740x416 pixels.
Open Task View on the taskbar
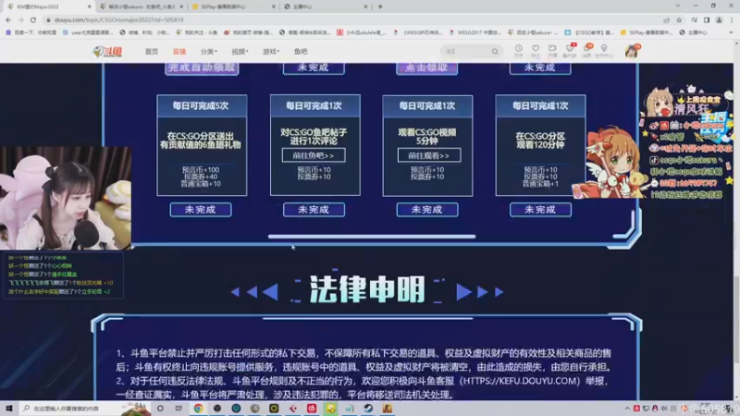[179, 408]
